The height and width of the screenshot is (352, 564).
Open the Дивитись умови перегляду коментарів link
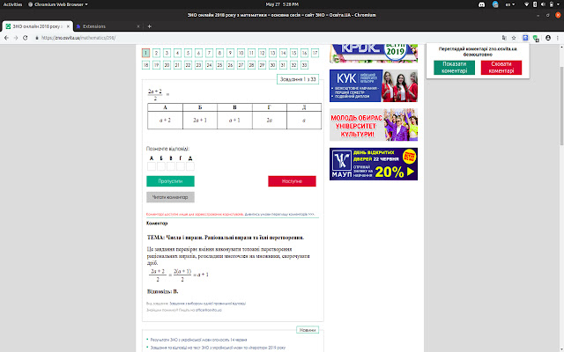click(x=280, y=214)
